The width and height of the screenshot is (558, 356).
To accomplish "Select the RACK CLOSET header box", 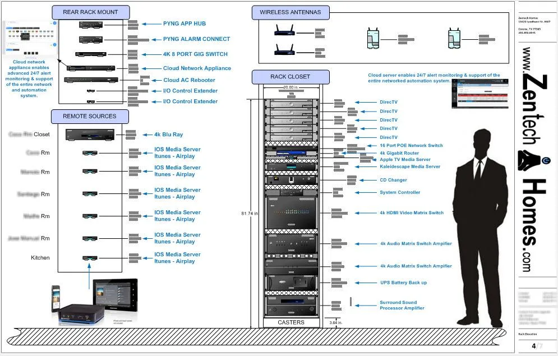I will point(290,77).
